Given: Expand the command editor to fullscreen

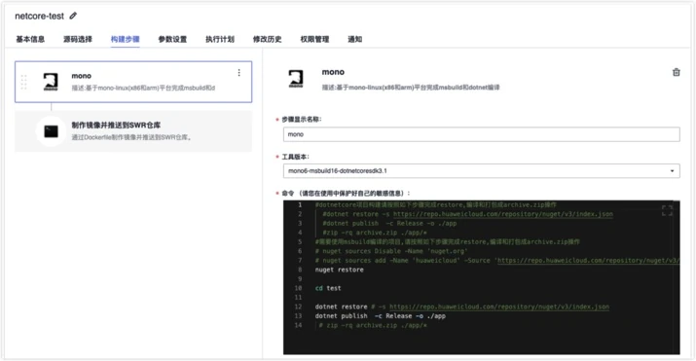Looking at the screenshot, I should click(667, 210).
